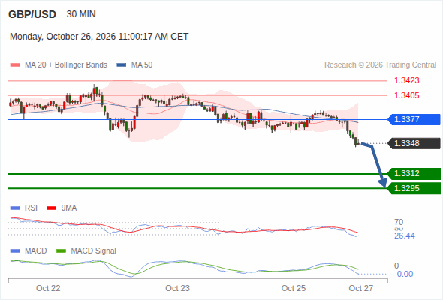
Task: Click the MACD blue legend icon
Action: [15, 251]
